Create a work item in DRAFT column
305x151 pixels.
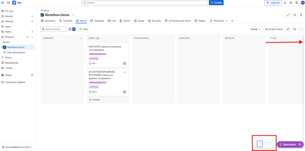pyautogui.click(x=94, y=100)
